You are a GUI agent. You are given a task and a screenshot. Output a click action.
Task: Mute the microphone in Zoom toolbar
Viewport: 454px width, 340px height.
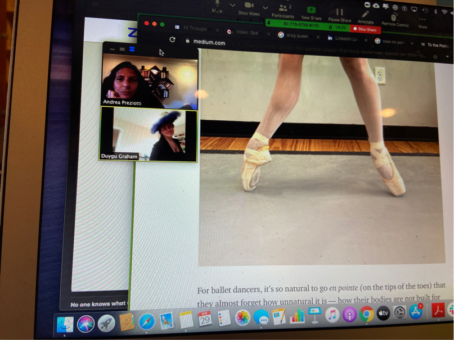coord(217,6)
